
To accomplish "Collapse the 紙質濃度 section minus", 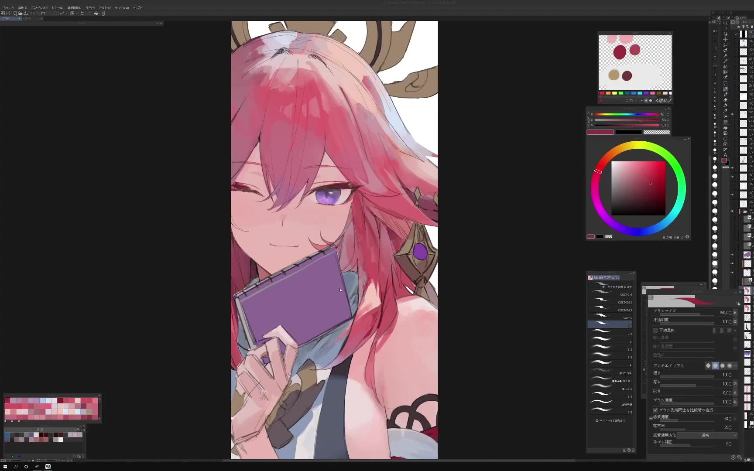I will point(651,418).
